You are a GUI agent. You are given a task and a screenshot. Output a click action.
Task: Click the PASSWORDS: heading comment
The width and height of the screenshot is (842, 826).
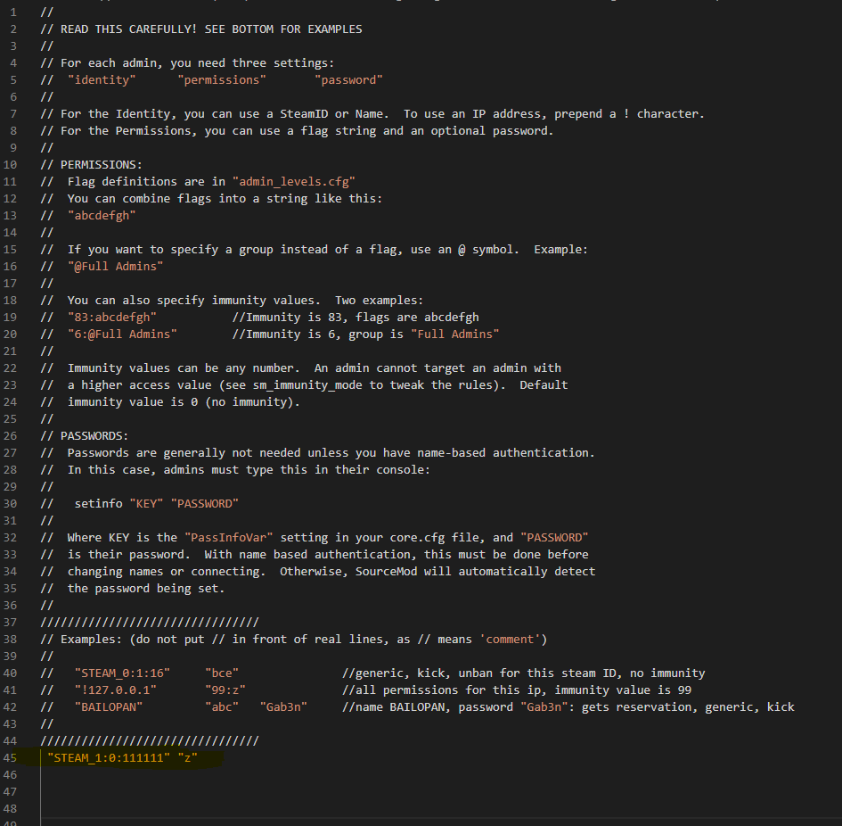tap(94, 435)
